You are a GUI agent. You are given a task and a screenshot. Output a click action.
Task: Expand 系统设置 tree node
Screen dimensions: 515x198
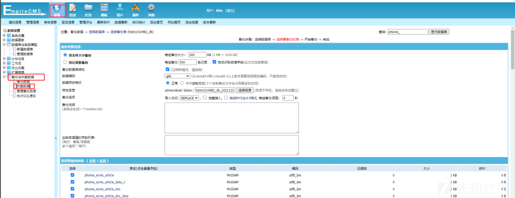4,35
